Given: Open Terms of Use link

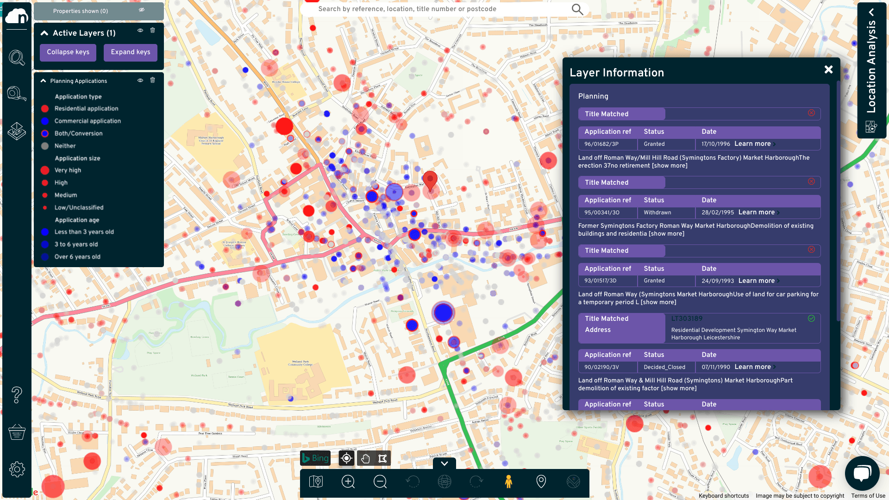Looking at the screenshot, I should click(868, 496).
